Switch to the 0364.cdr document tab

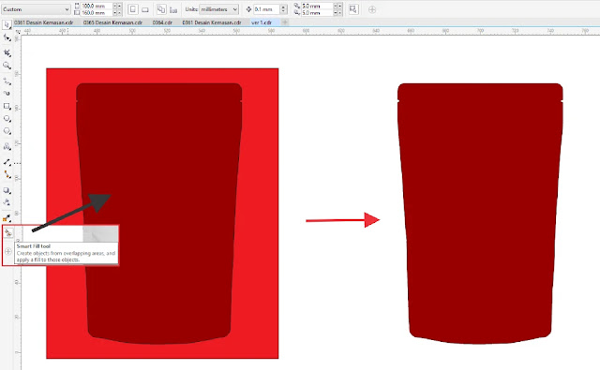tap(162, 22)
